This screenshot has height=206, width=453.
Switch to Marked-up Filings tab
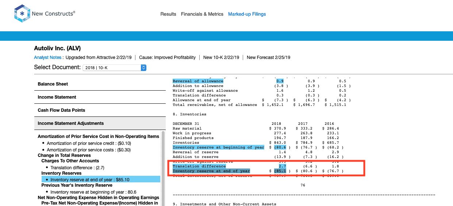coord(247,14)
